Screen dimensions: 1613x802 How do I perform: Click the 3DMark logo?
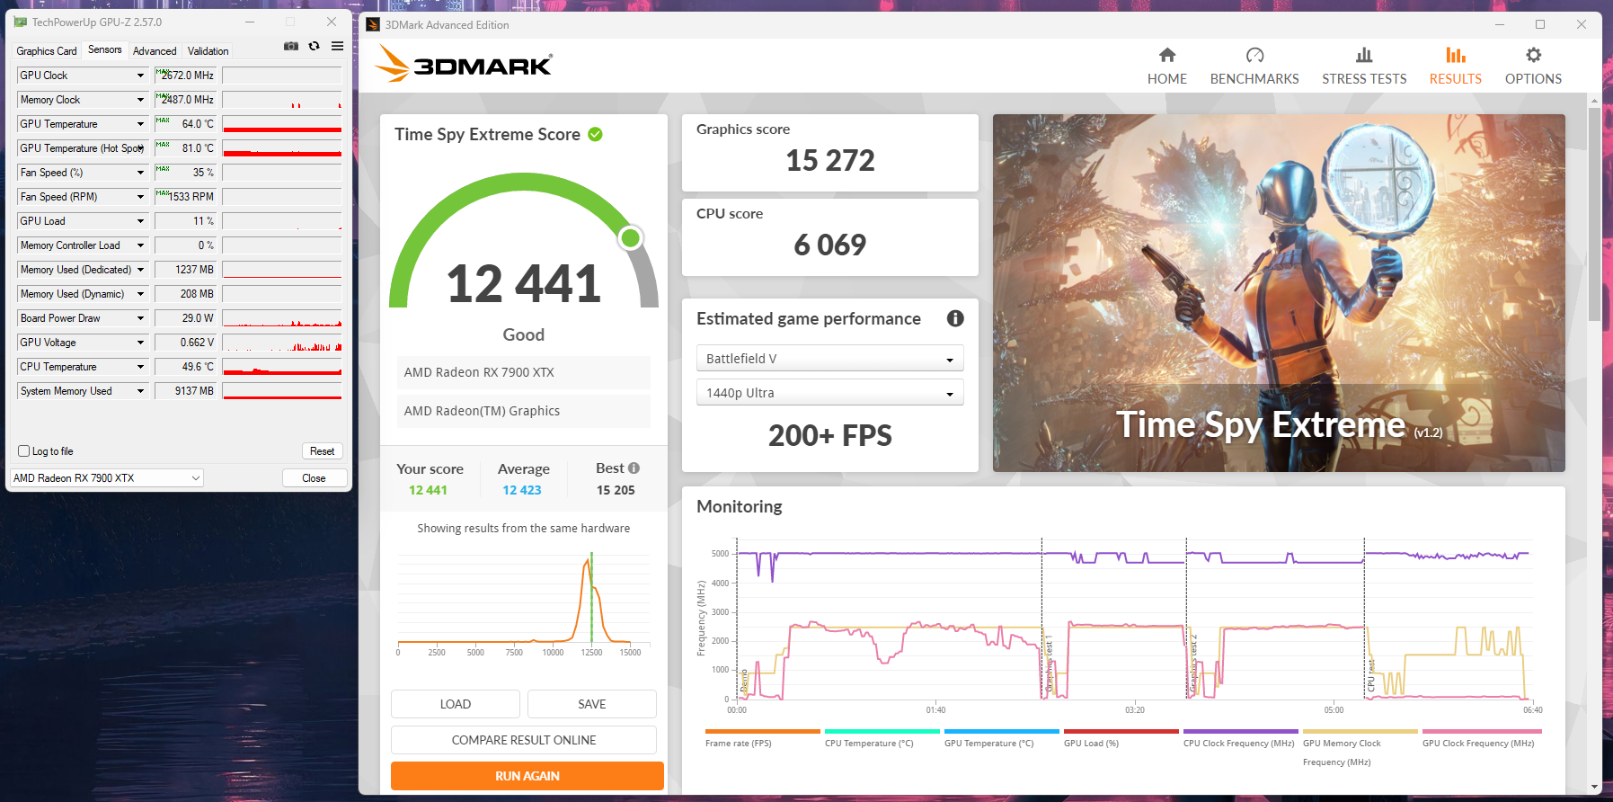coord(464,64)
